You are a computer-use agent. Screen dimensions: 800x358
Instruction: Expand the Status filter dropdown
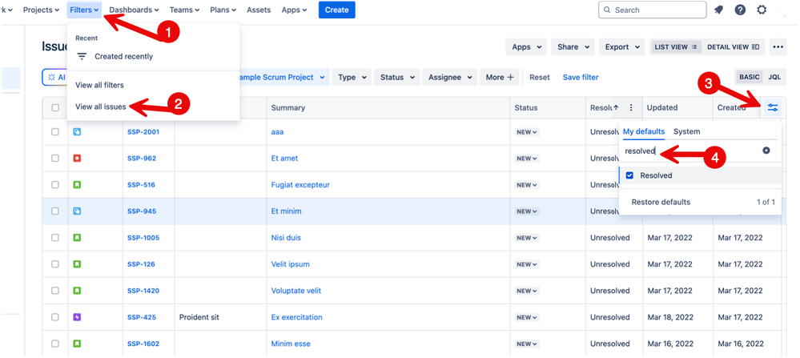(397, 78)
